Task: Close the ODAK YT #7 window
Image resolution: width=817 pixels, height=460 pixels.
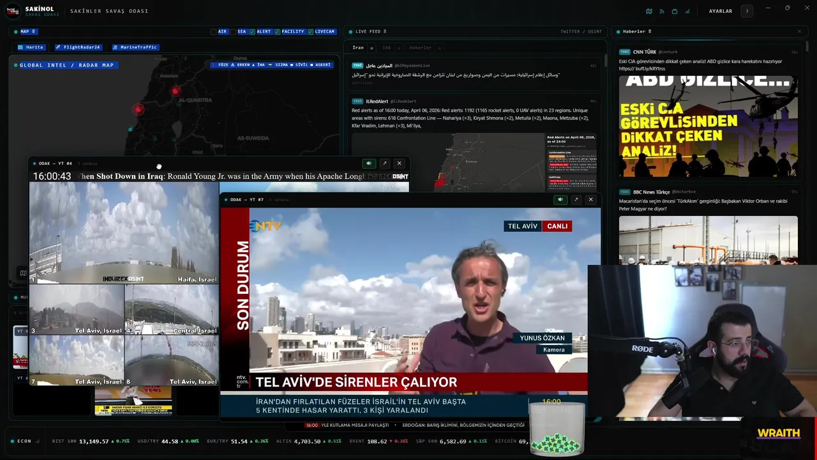Action: (x=591, y=199)
